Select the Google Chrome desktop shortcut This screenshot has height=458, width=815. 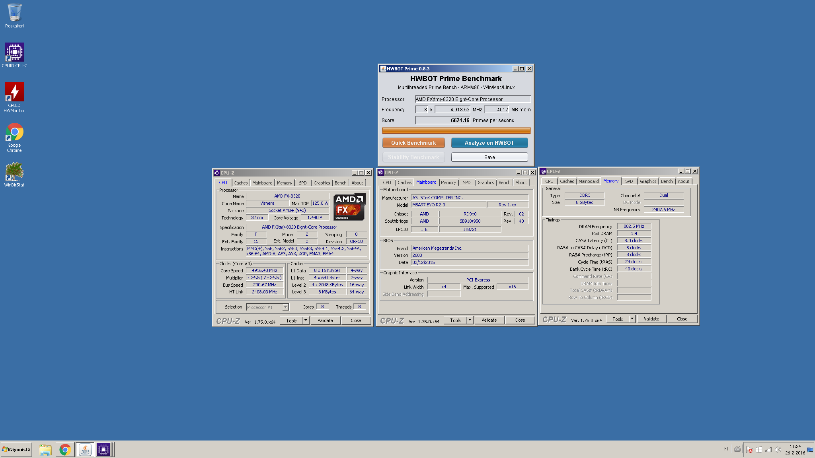click(14, 137)
